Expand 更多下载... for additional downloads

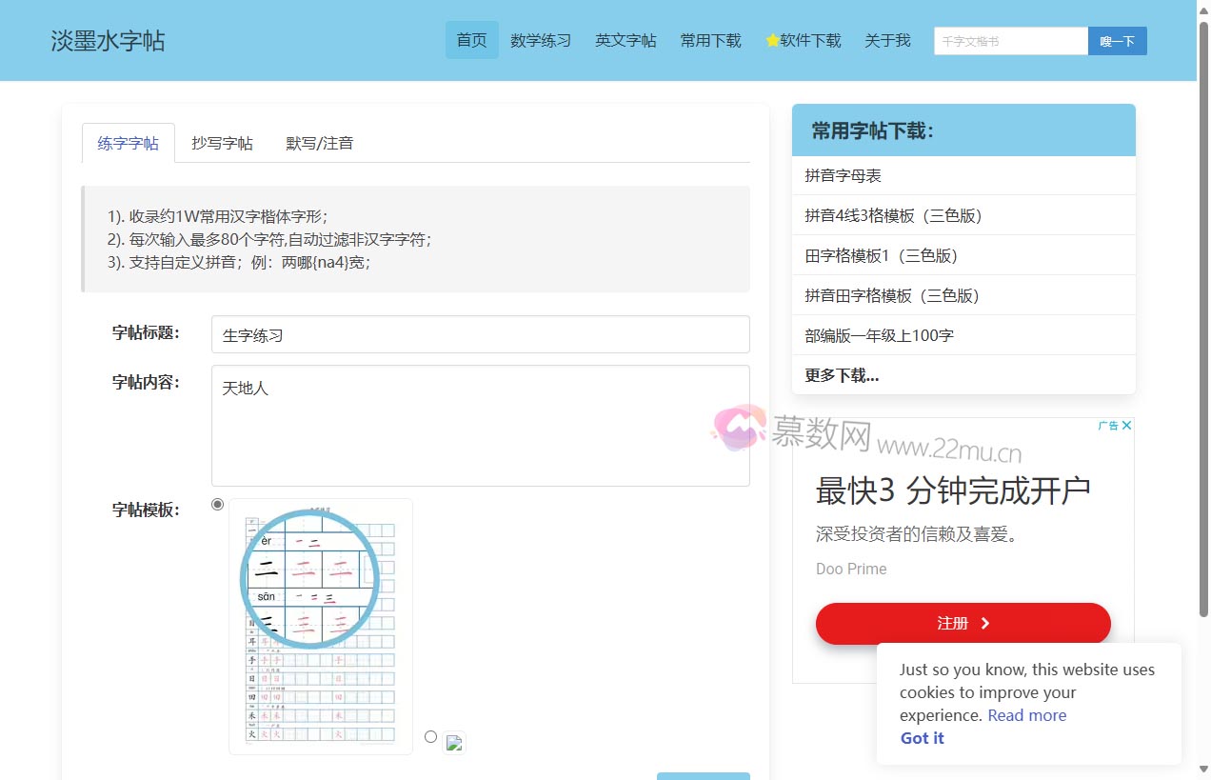[x=841, y=375]
